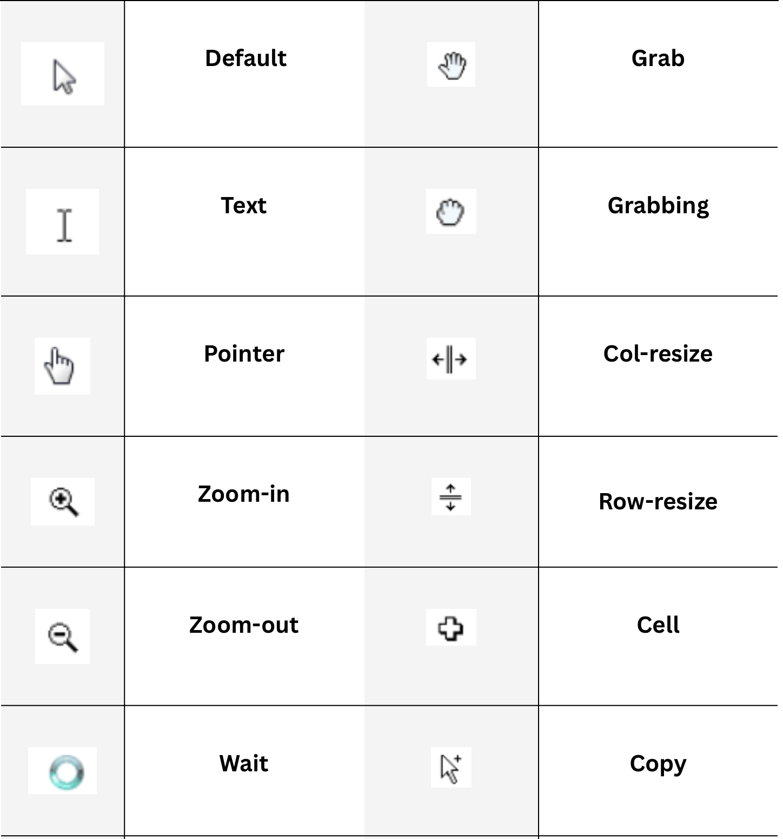Click the "Grabbing" label text
Image resolution: width=783 pixels, height=839 pixels.
pyautogui.click(x=658, y=206)
